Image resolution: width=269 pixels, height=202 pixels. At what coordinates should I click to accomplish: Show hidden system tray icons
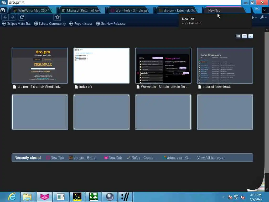pos(223,197)
